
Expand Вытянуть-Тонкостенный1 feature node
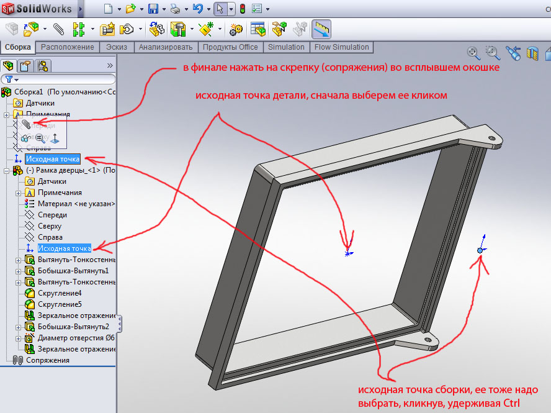[x=18, y=260]
